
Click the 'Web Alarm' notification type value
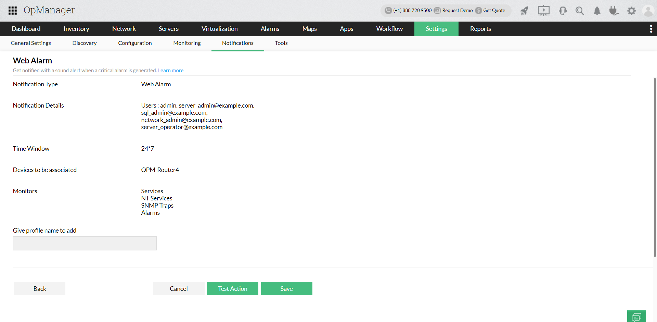pyautogui.click(x=156, y=84)
